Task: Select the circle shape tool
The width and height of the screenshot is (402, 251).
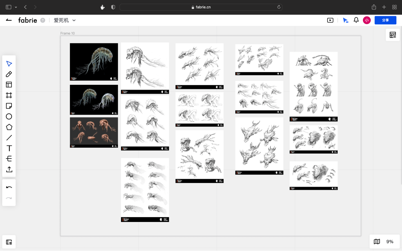Action: pyautogui.click(x=9, y=116)
